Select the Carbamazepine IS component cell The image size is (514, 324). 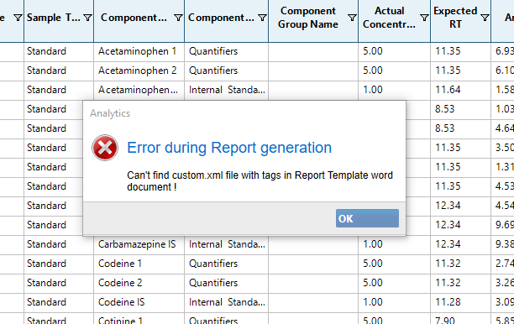pyautogui.click(x=139, y=244)
